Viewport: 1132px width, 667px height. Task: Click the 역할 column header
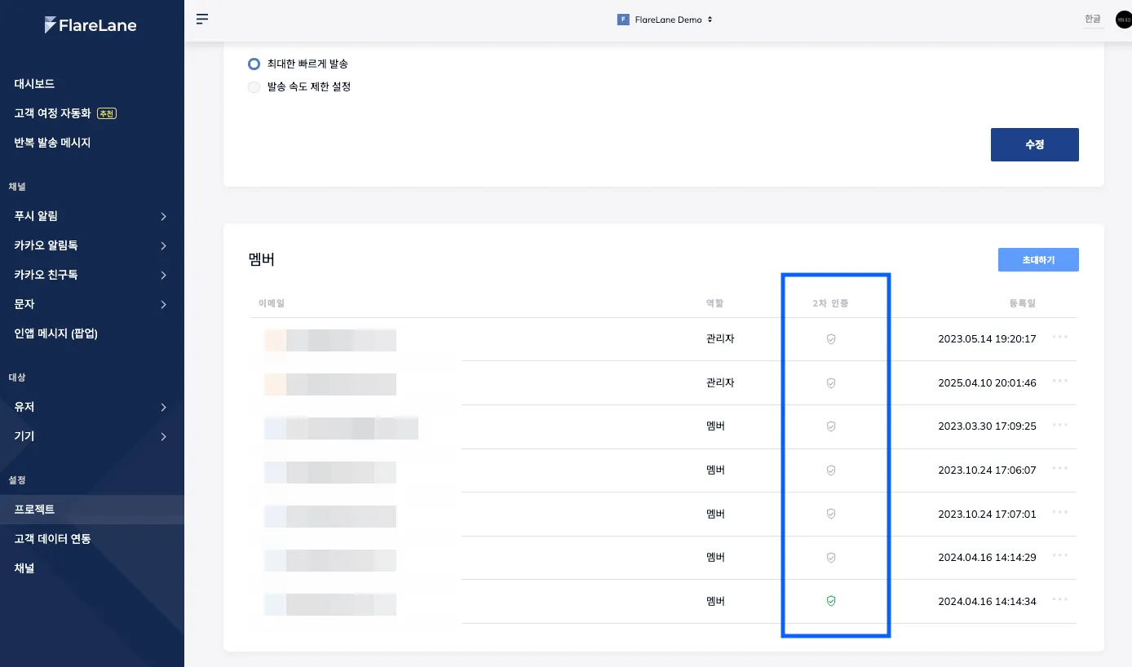click(714, 303)
